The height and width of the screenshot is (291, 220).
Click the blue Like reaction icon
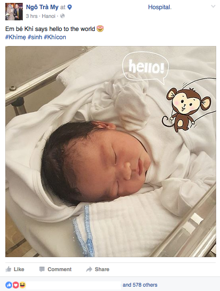[9, 285]
